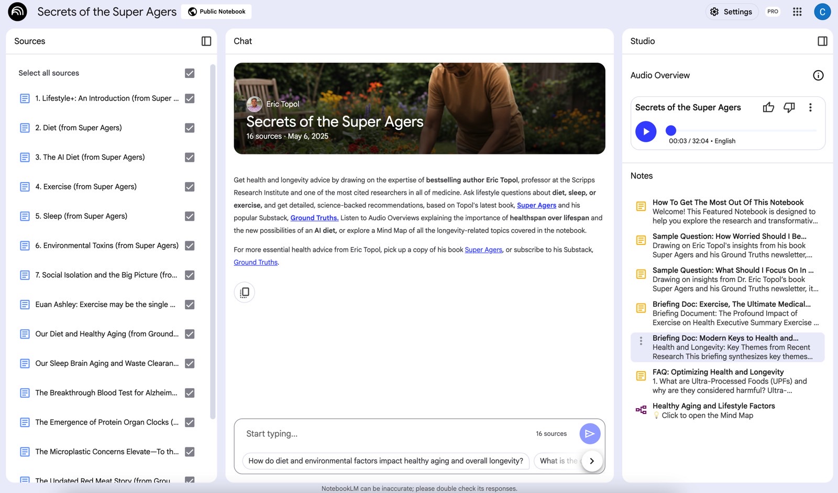Open Settings

(x=731, y=12)
